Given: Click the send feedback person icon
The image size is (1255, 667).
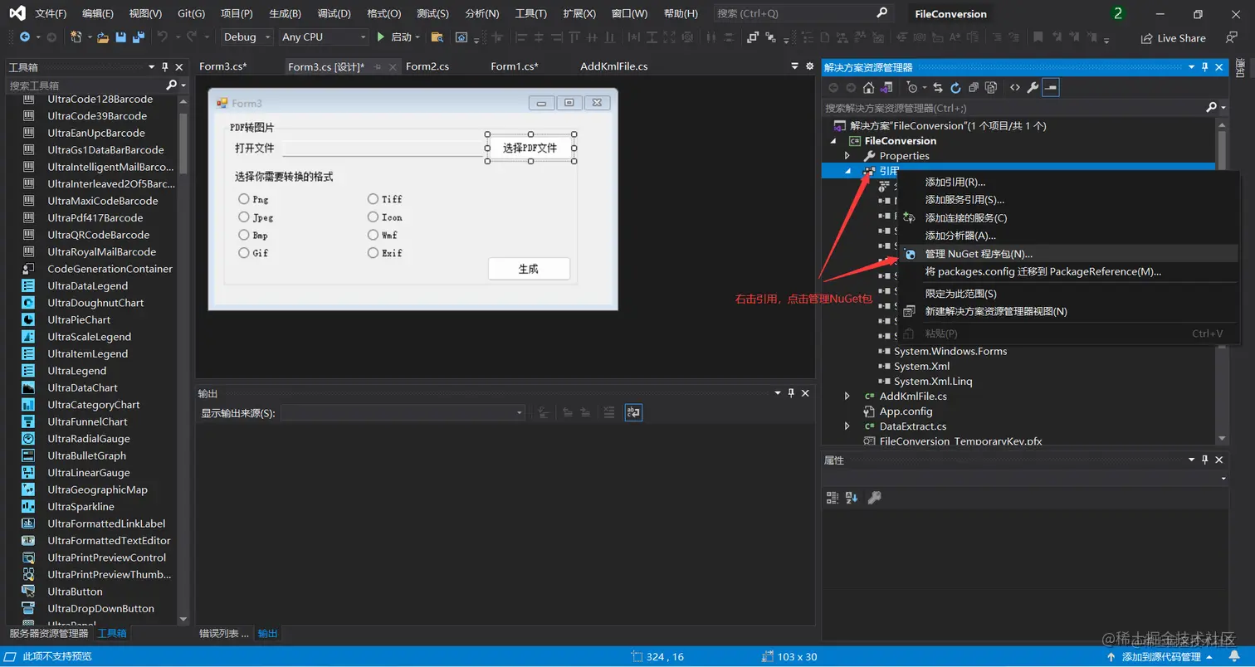Looking at the screenshot, I should pyautogui.click(x=1233, y=37).
